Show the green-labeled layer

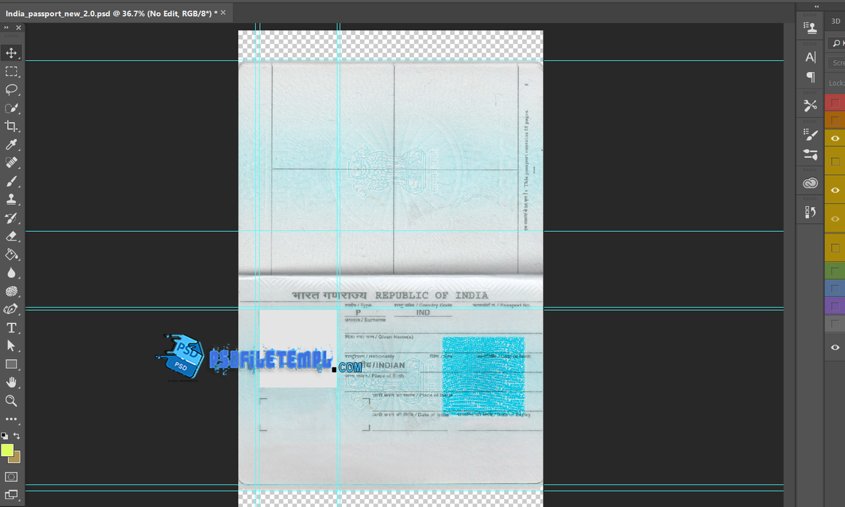pyautogui.click(x=835, y=271)
